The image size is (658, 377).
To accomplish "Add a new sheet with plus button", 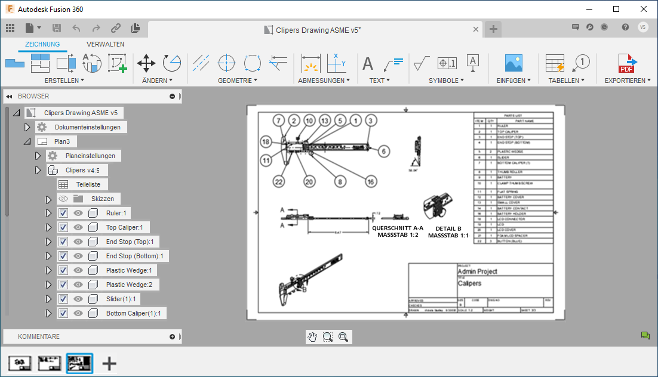I will (x=109, y=364).
